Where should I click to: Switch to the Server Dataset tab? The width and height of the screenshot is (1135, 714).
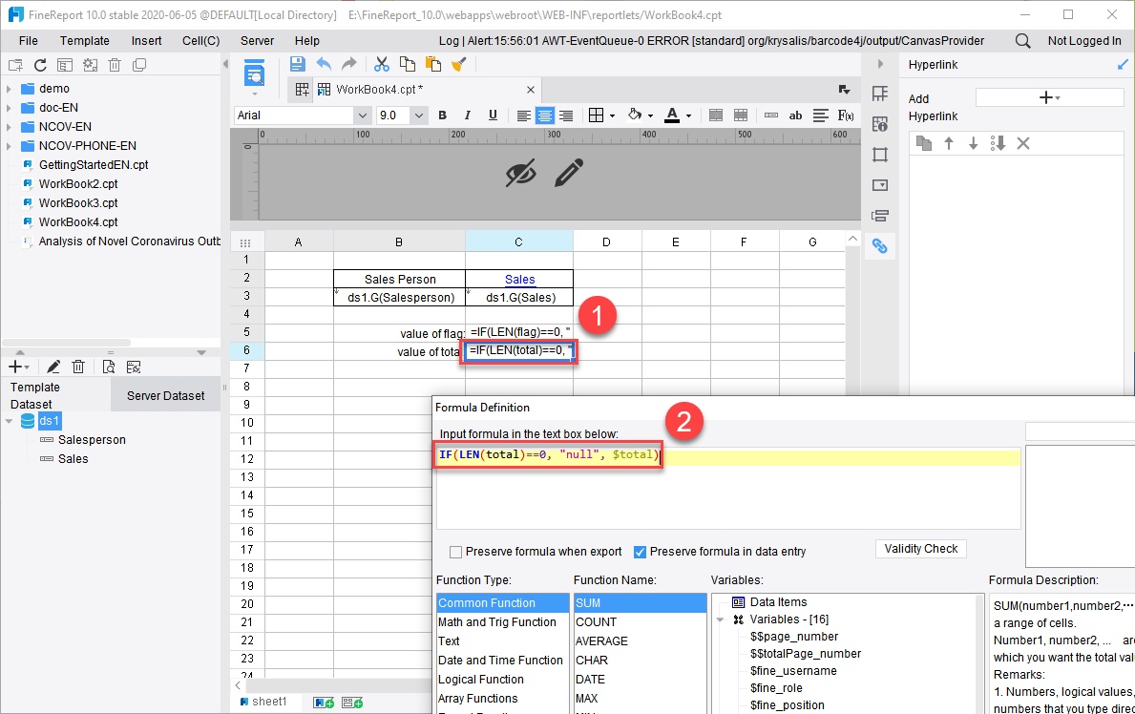tap(165, 393)
